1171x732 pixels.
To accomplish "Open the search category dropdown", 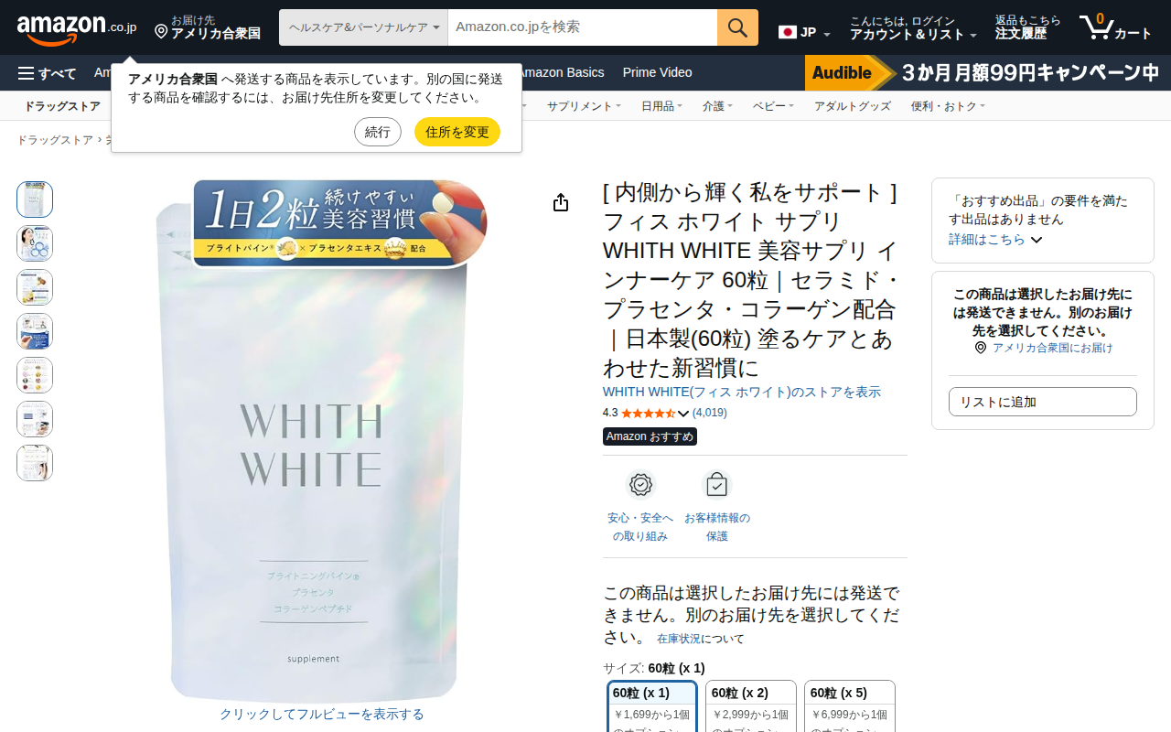I will (363, 27).
